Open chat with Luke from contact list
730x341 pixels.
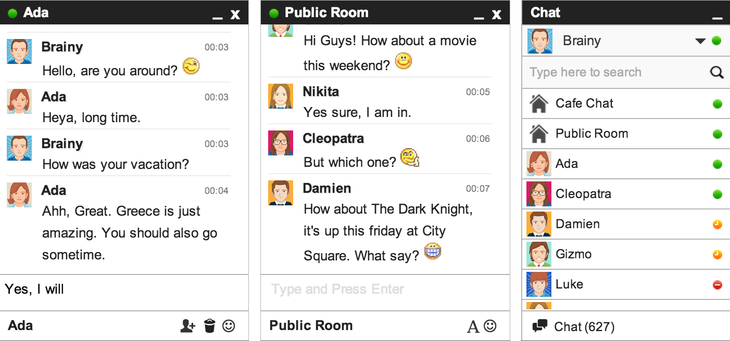coord(626,284)
